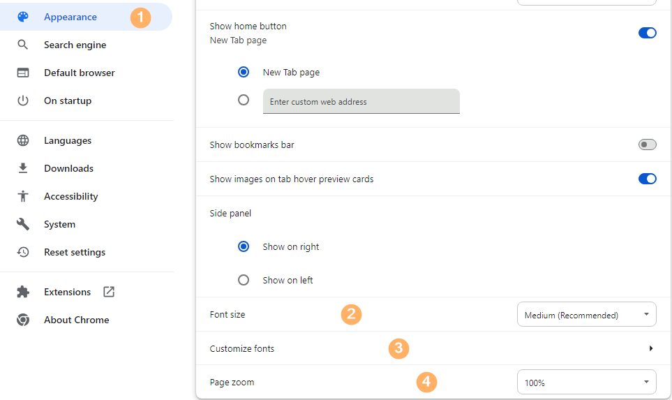Image resolution: width=672 pixels, height=400 pixels.
Task: Disable the Show home button toggle
Action: [647, 33]
